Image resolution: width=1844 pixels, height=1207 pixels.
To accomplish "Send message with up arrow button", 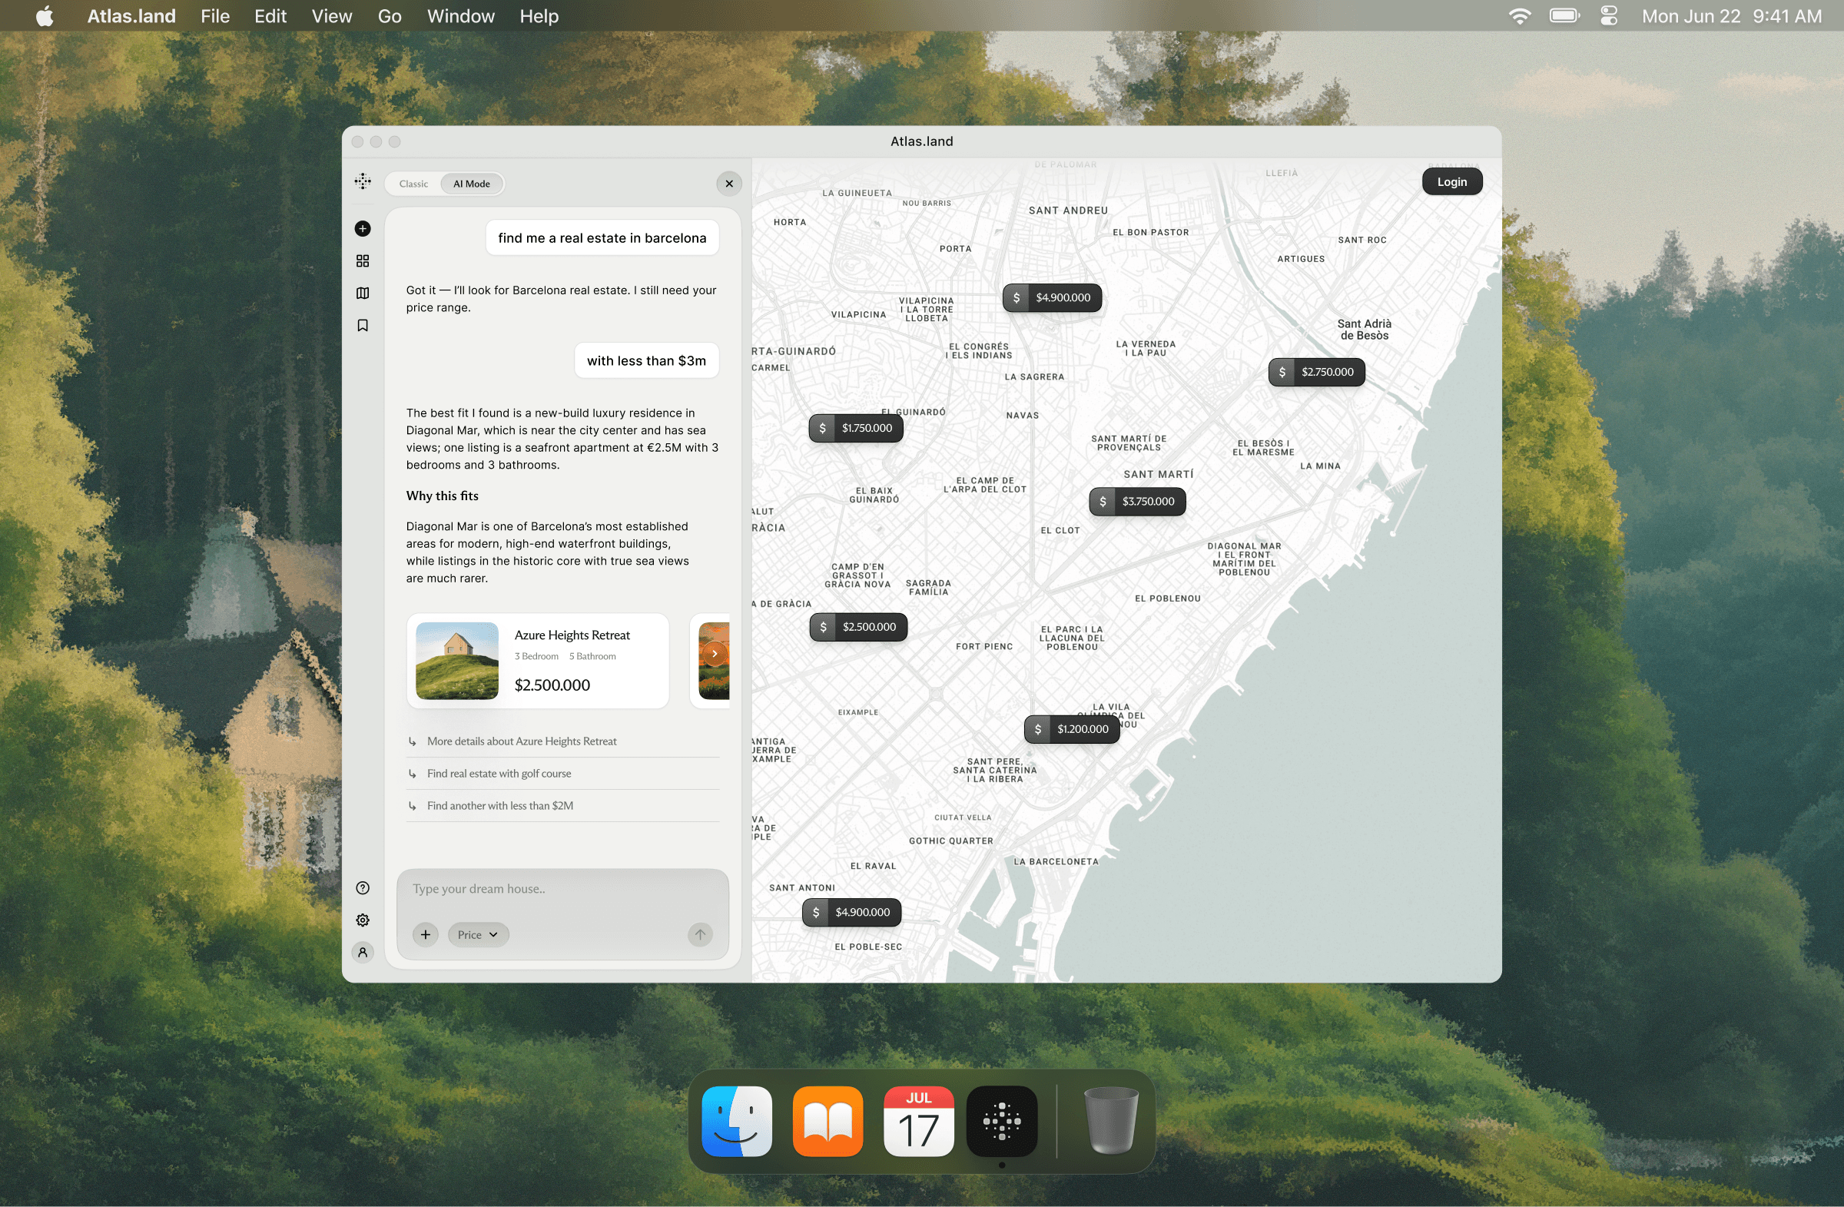I will click(x=700, y=934).
